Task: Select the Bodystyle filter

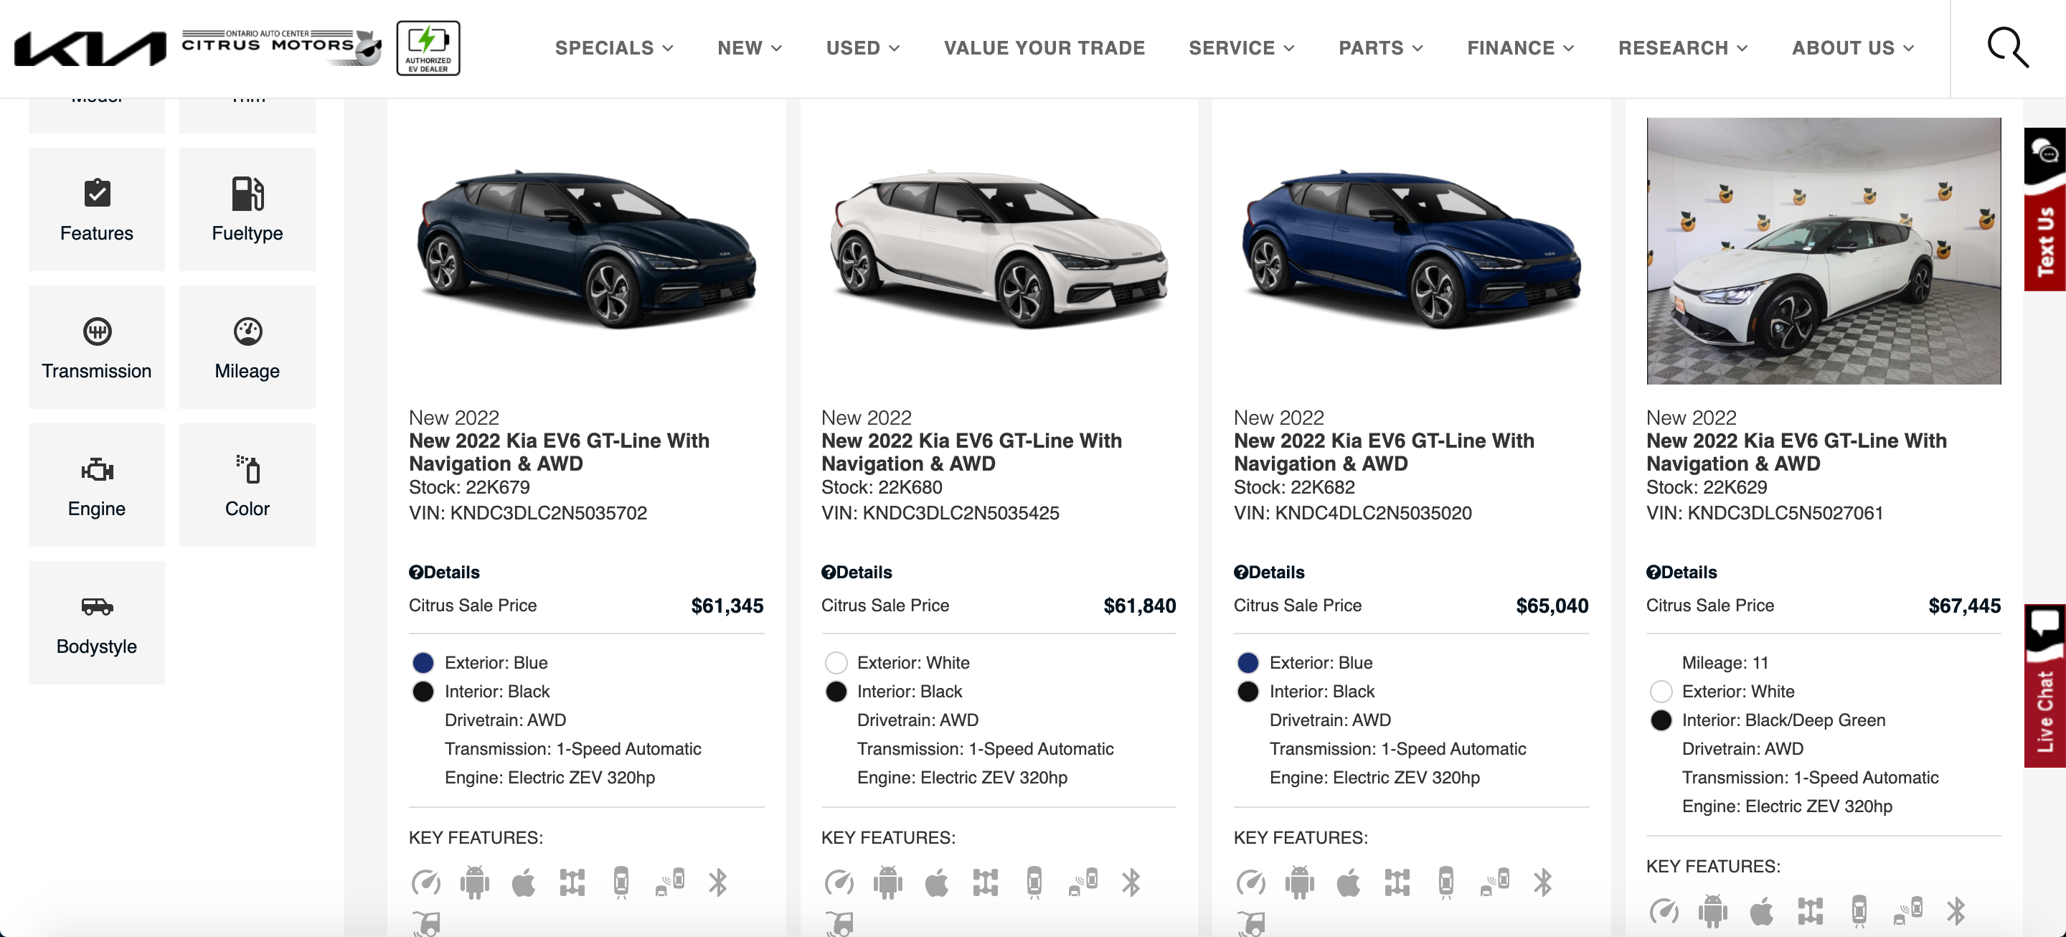Action: (x=96, y=623)
